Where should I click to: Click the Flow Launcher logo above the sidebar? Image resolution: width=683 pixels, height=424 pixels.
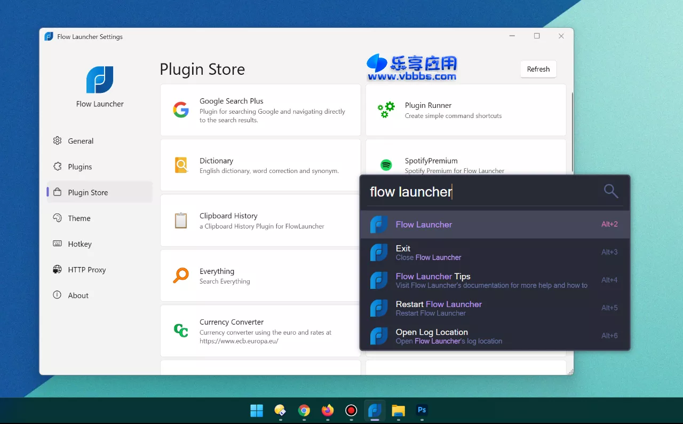pyautogui.click(x=99, y=79)
